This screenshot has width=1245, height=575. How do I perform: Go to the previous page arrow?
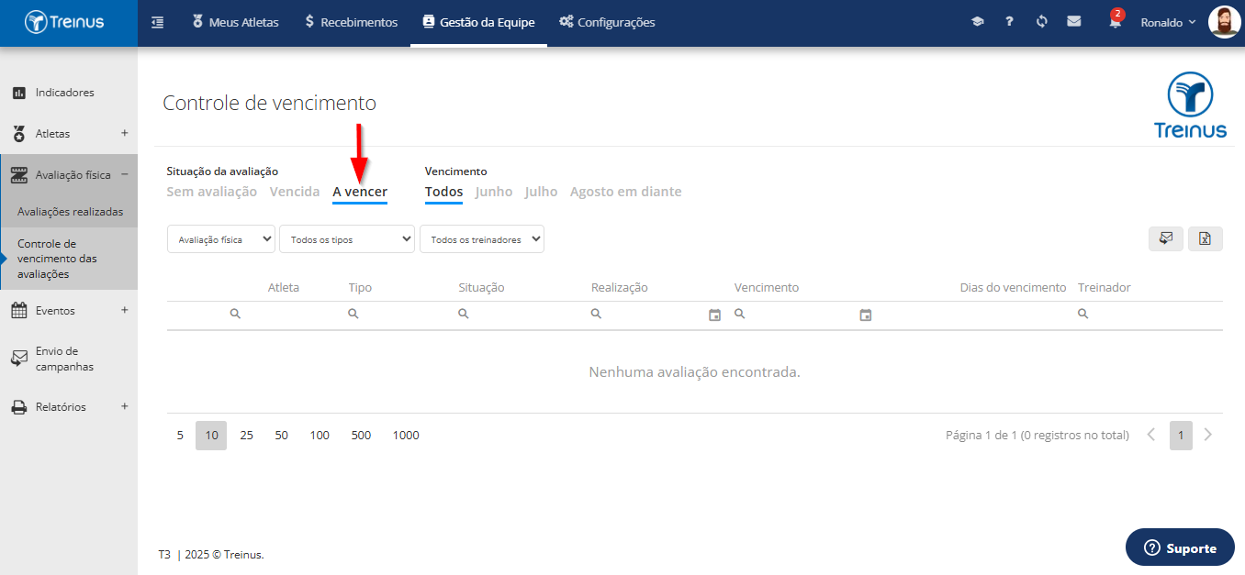coord(1151,435)
